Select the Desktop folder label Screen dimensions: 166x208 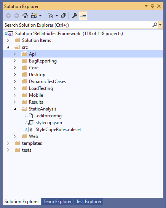[37, 75]
